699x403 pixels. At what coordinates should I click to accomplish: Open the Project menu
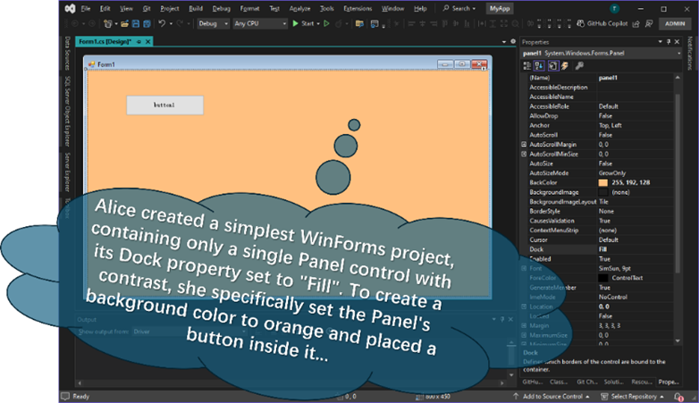(170, 8)
